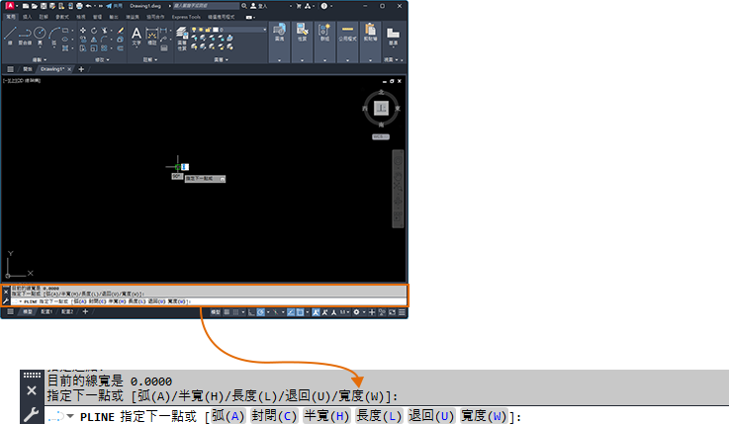
Task: Choose 長度(L) option in enlarged command line
Action: [x=379, y=416]
